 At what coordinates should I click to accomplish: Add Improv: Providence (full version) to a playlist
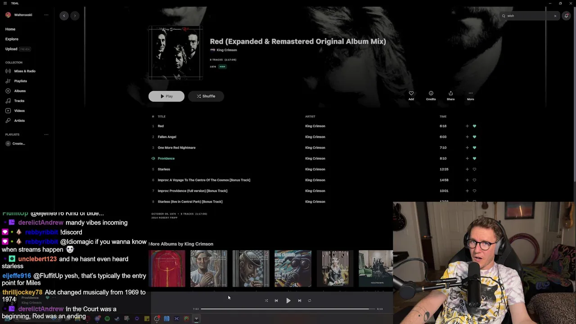[x=467, y=191]
